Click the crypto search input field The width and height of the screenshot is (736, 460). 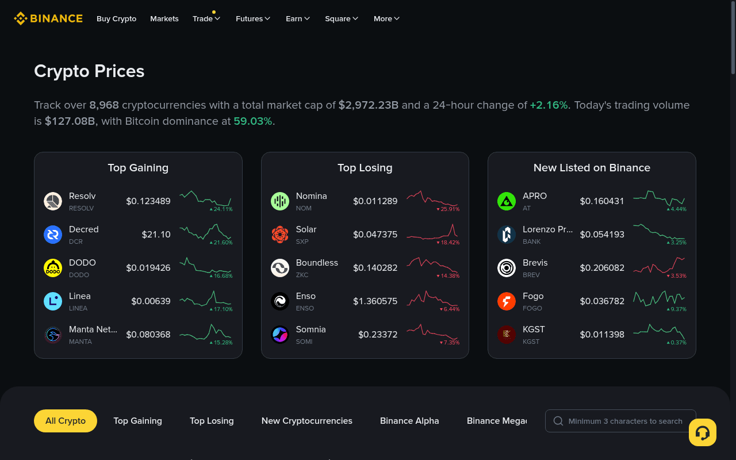[x=620, y=421]
